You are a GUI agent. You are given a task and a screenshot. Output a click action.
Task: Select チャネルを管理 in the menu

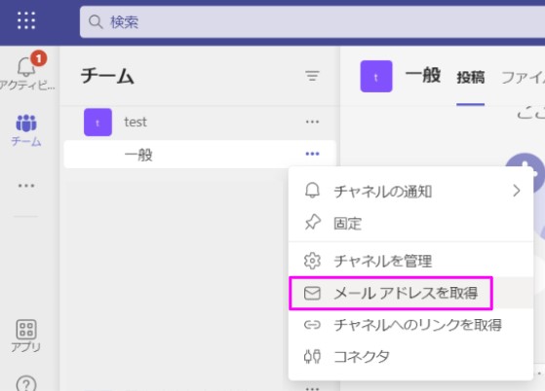point(410,261)
